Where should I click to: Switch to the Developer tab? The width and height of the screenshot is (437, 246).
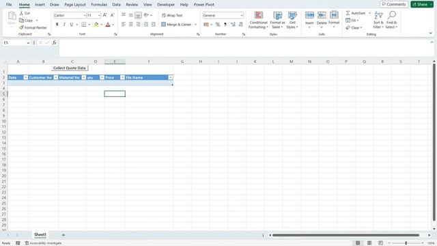tap(166, 5)
